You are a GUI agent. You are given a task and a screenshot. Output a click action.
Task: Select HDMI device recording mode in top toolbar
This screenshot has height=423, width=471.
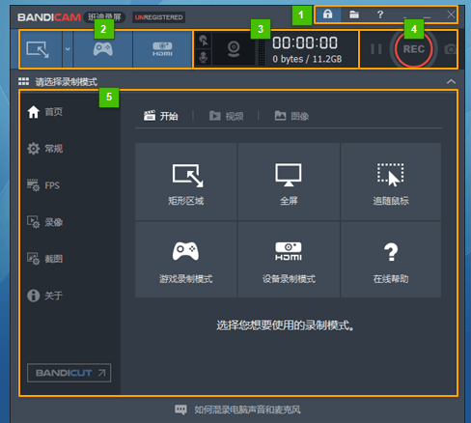[162, 49]
